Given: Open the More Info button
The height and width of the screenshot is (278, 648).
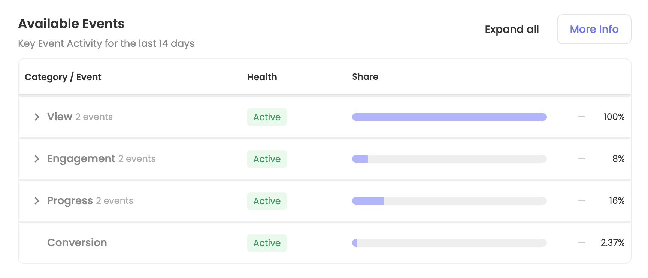Looking at the screenshot, I should 594,29.
